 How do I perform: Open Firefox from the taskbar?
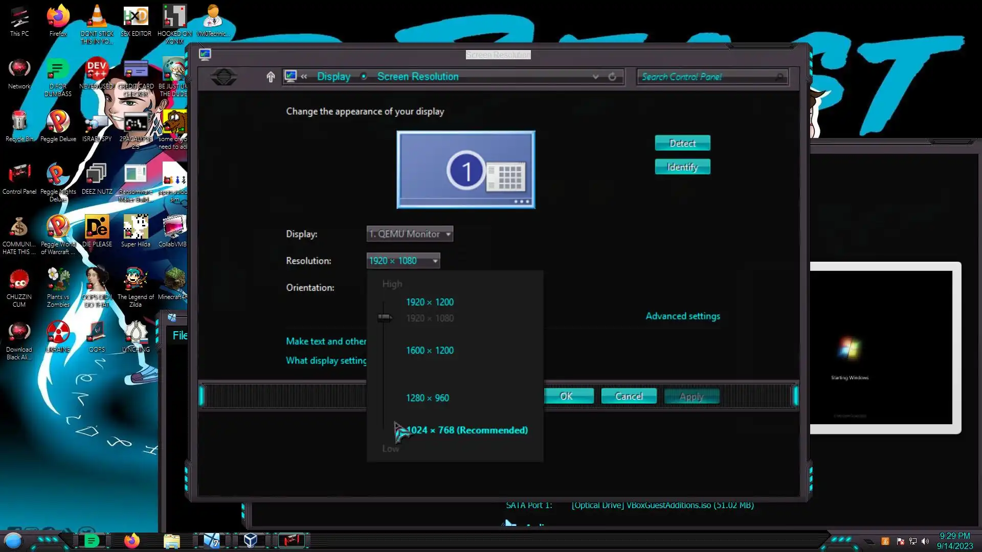coord(131,540)
